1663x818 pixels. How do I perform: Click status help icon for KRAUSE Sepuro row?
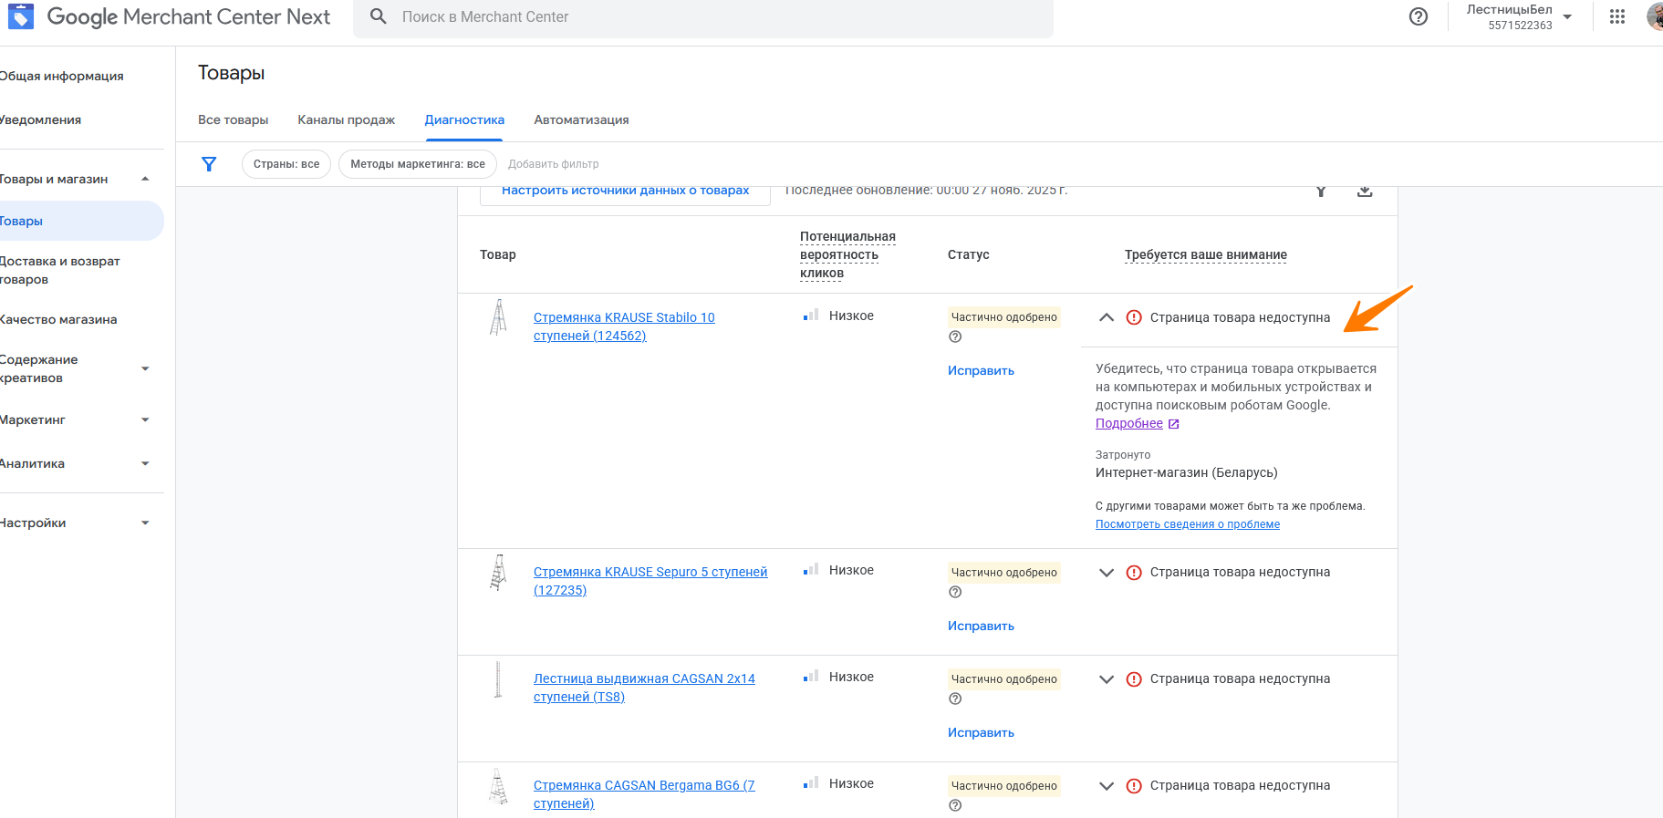pos(955,592)
